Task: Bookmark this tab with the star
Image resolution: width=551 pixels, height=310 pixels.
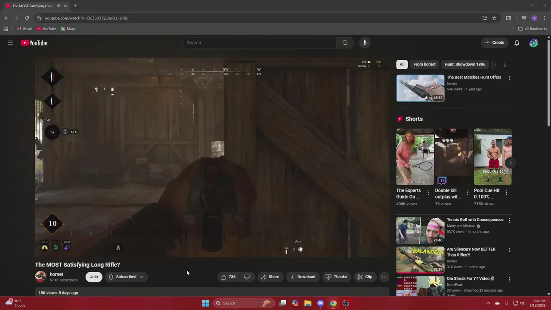Action: pyautogui.click(x=494, y=18)
